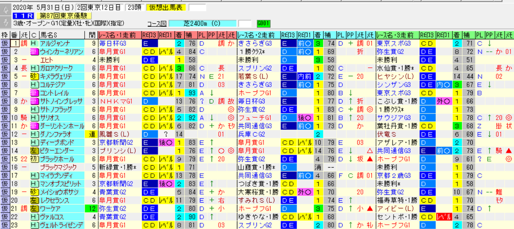Click the green G001 button

tap(263, 23)
